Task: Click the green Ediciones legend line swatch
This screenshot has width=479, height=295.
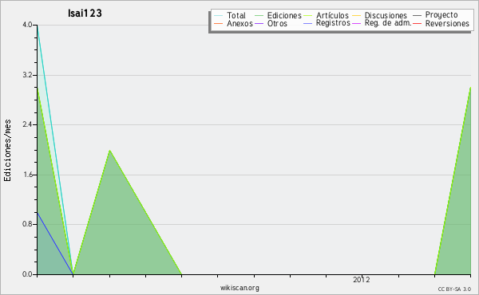Action: 259,15
